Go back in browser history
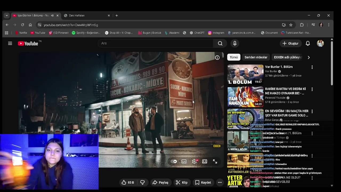Viewport: 341px width, 192px height. (7, 25)
